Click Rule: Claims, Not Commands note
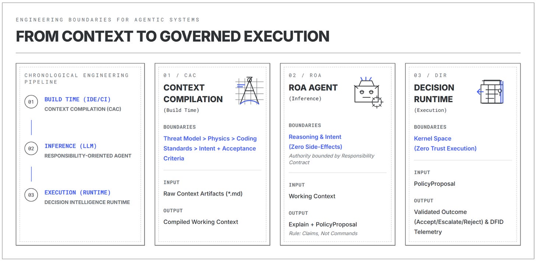The height and width of the screenshot is (261, 536). pos(323,233)
